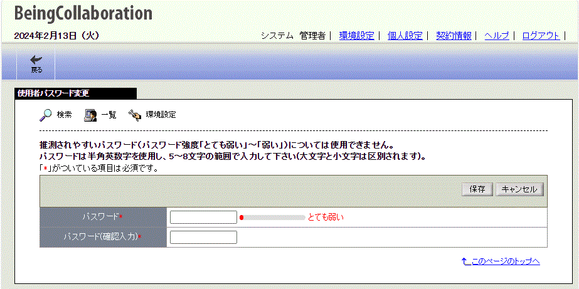Click the パスワード* row label

pos(103,217)
